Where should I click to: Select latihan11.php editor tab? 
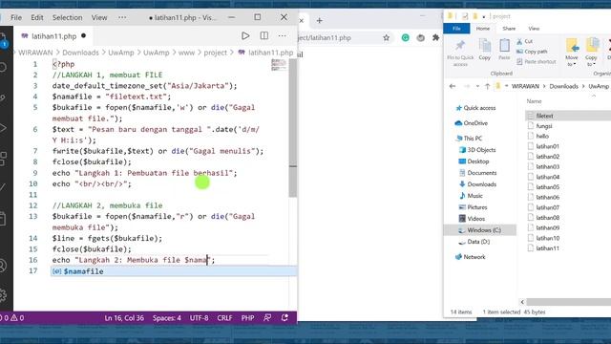click(53, 36)
